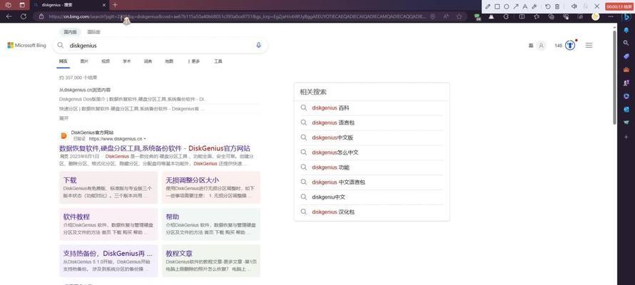Open DiskGenius官方网站 main result title link

[155, 148]
